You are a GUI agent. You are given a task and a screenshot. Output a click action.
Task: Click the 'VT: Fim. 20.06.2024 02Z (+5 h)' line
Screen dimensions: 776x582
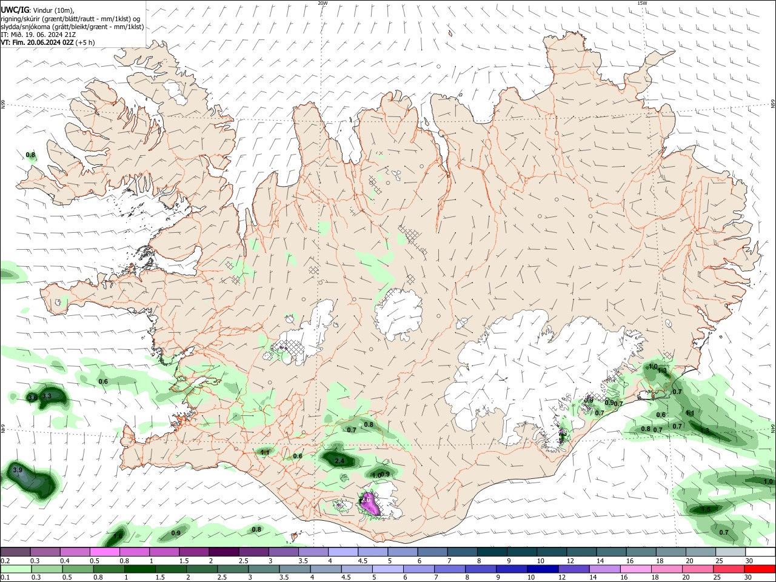pyautogui.click(x=48, y=42)
